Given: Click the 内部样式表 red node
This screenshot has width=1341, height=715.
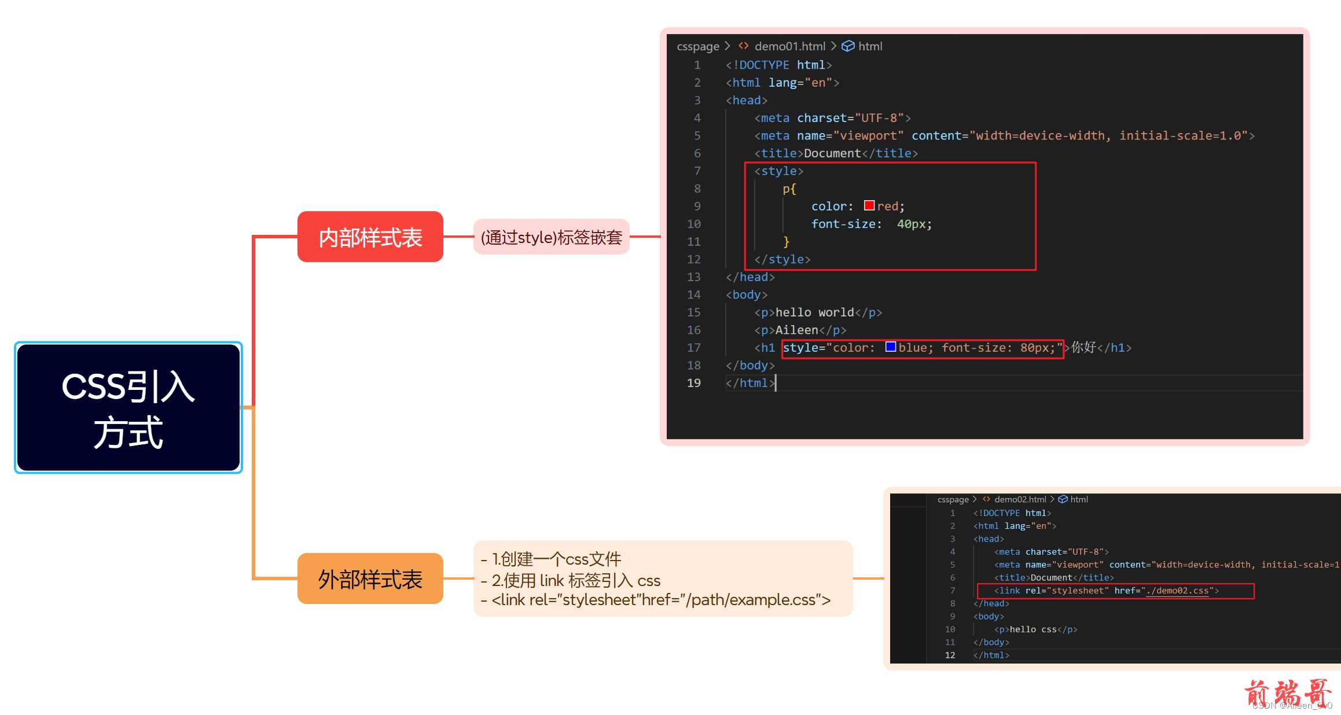Looking at the screenshot, I should pyautogui.click(x=370, y=237).
